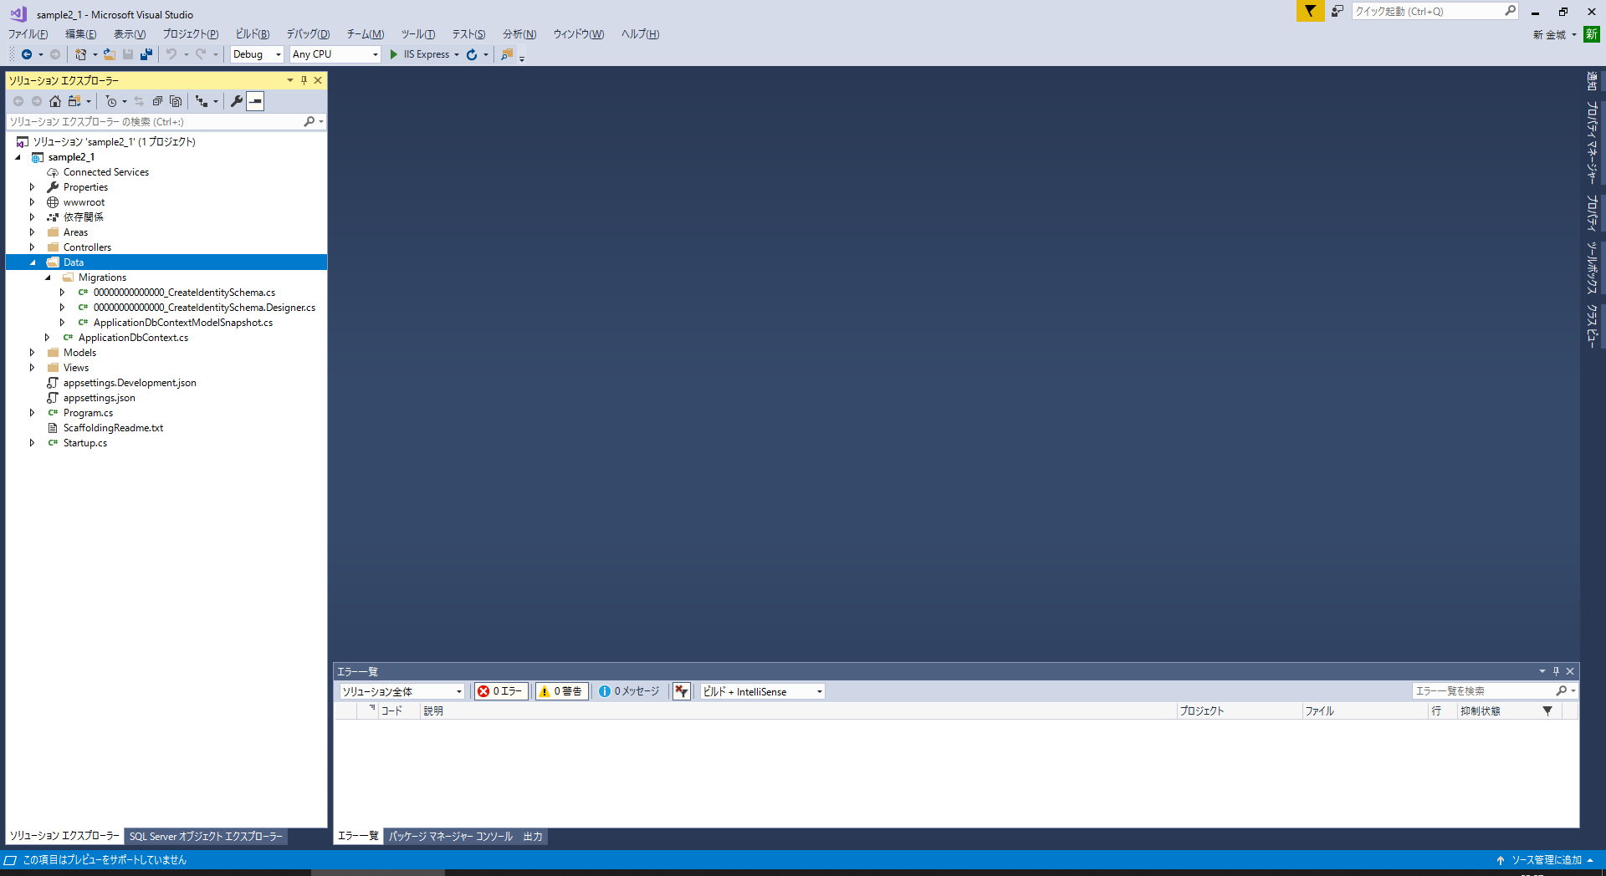Screen dimensions: 1606x876
Task: Click the New Project toolbar icon
Action: click(x=80, y=54)
